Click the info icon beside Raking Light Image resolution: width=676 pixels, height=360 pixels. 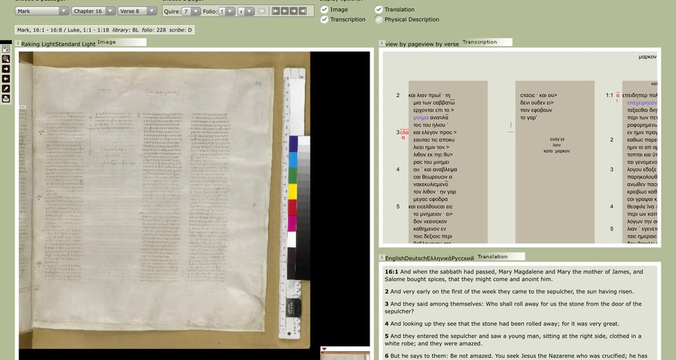click(x=17, y=43)
